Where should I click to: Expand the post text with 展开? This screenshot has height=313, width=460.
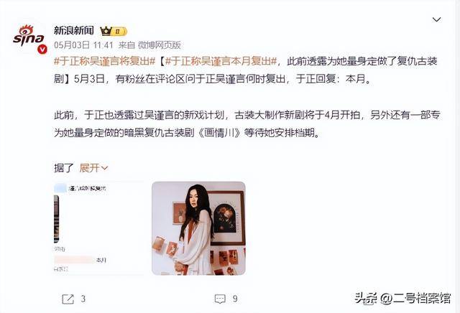(90, 168)
